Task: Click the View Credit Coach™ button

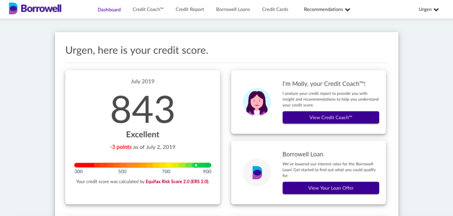Action: 331,118
